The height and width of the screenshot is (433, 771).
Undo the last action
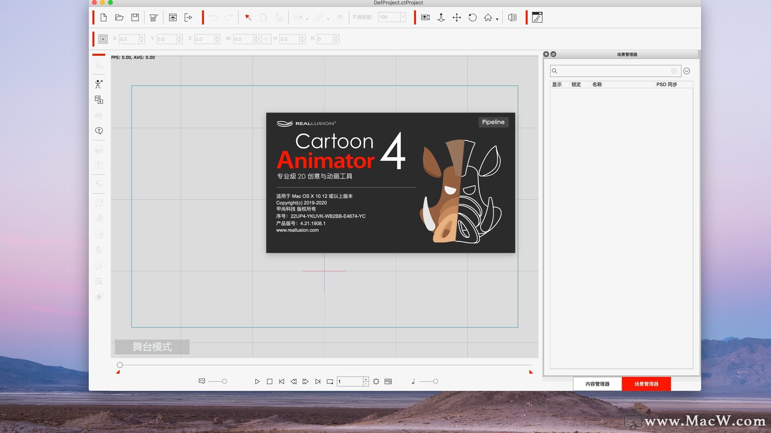point(214,18)
